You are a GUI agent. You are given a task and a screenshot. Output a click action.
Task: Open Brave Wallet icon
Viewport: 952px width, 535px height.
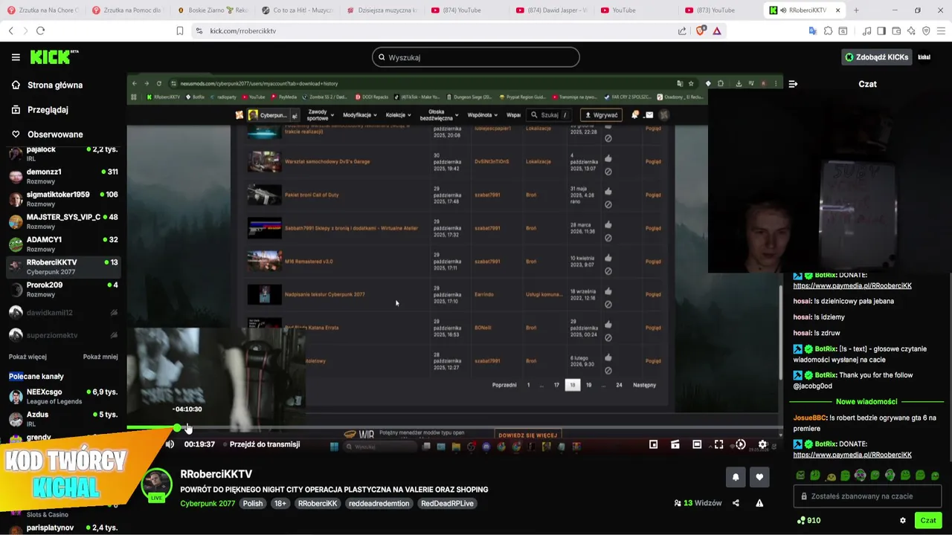896,30
